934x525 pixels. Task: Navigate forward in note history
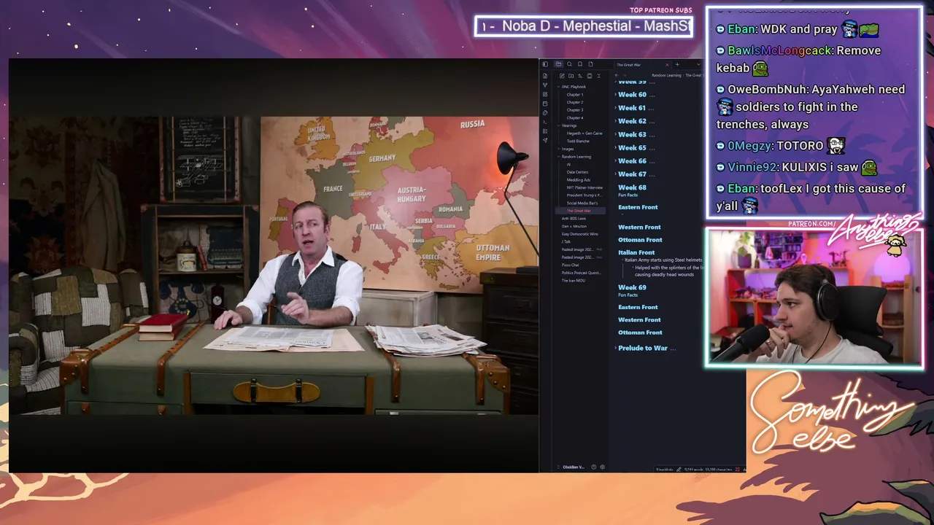[625, 75]
